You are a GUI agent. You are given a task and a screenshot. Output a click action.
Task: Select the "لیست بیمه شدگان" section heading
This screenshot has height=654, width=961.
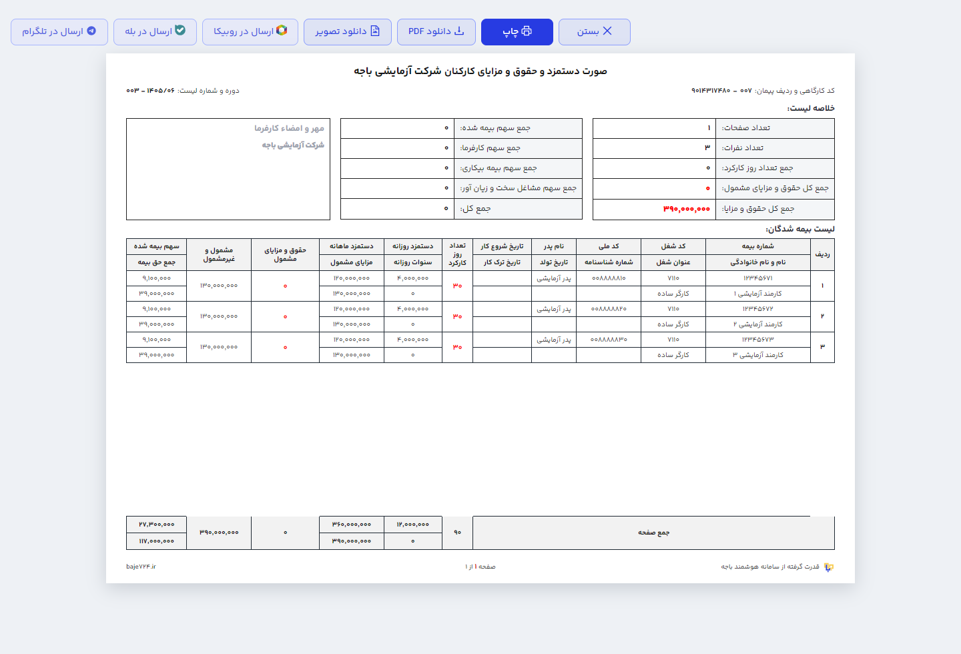[800, 229]
